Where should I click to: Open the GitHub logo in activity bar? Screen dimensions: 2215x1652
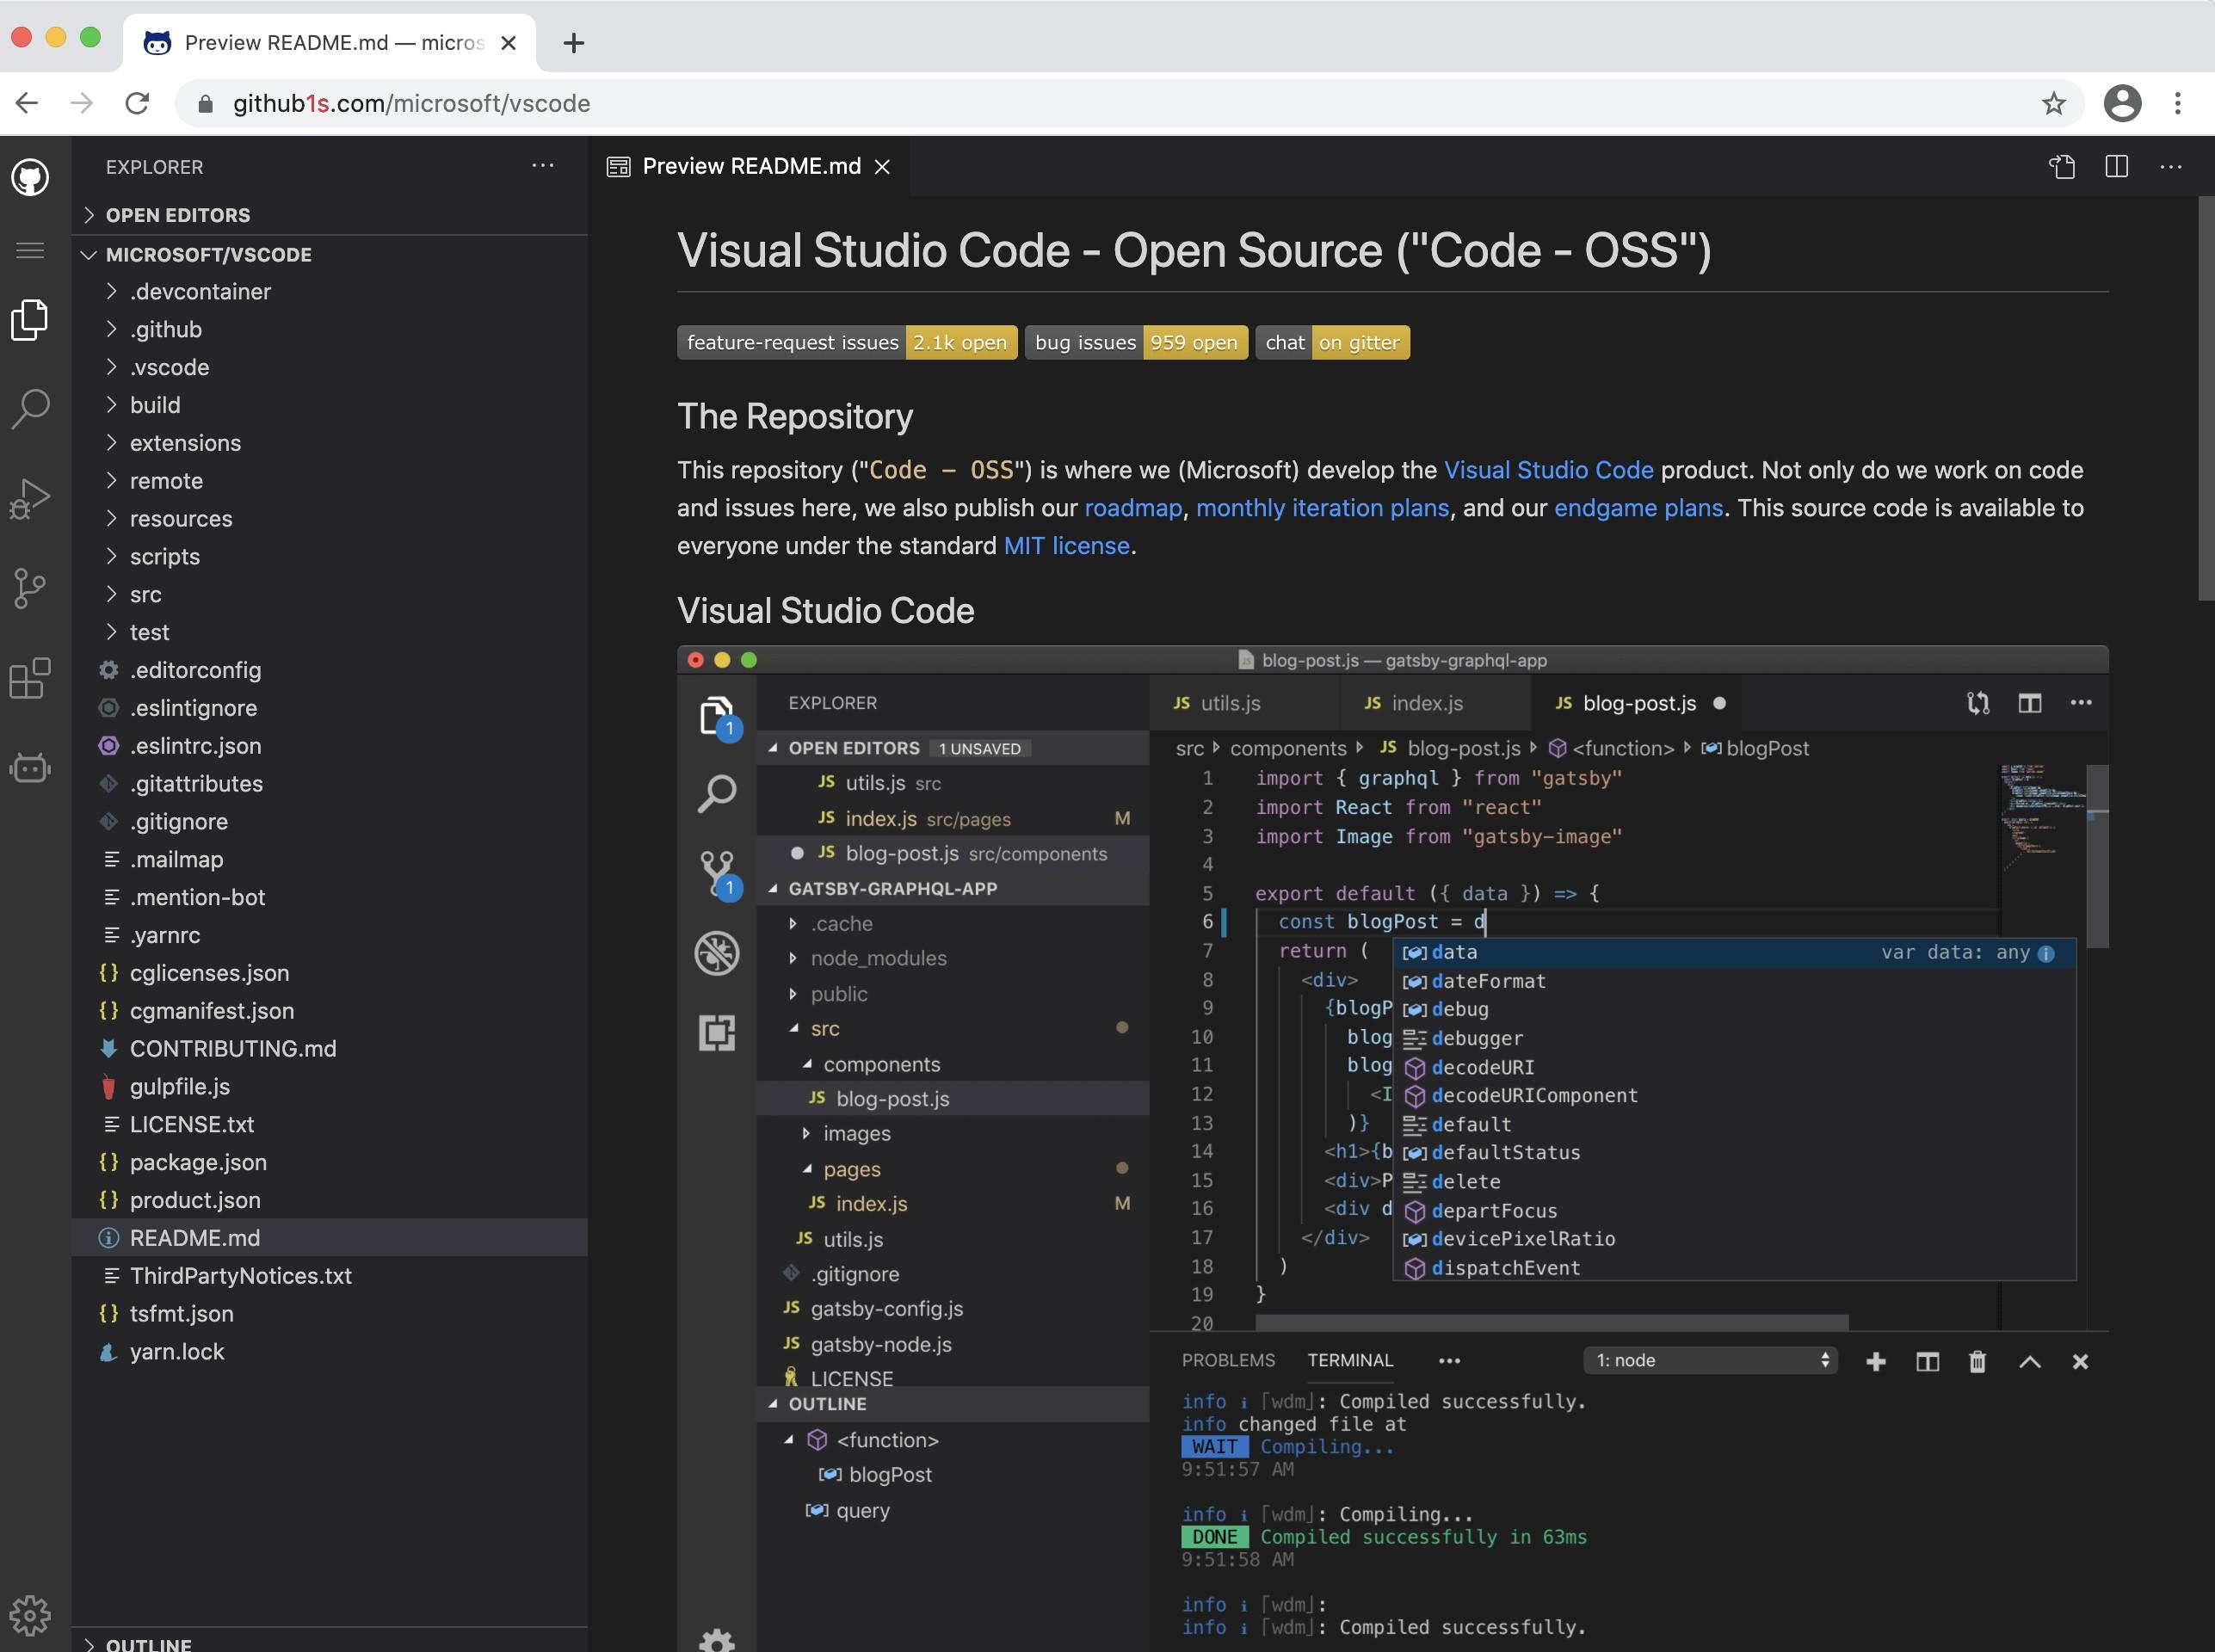coord(30,178)
